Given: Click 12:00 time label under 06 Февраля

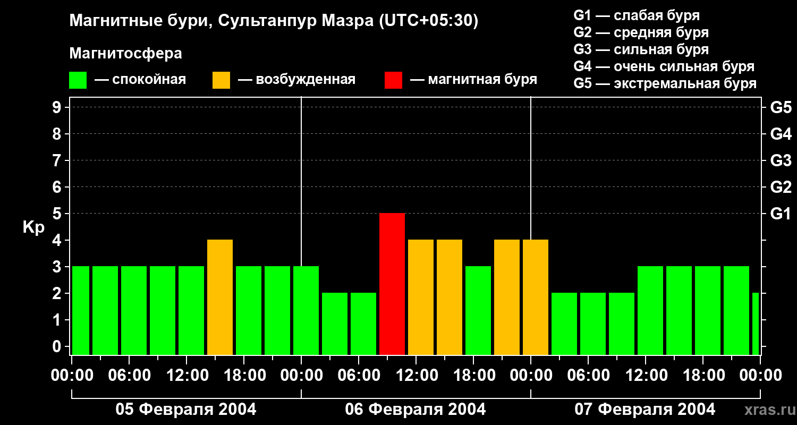Looking at the screenshot, I should point(416,376).
